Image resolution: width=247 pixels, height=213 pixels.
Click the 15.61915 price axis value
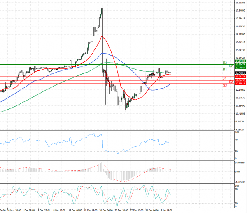[240, 42]
